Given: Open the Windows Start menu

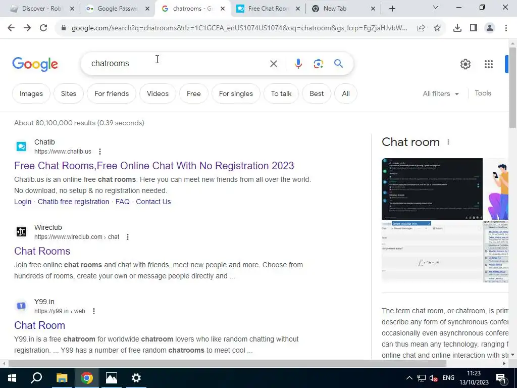Looking at the screenshot, I should coord(12,378).
